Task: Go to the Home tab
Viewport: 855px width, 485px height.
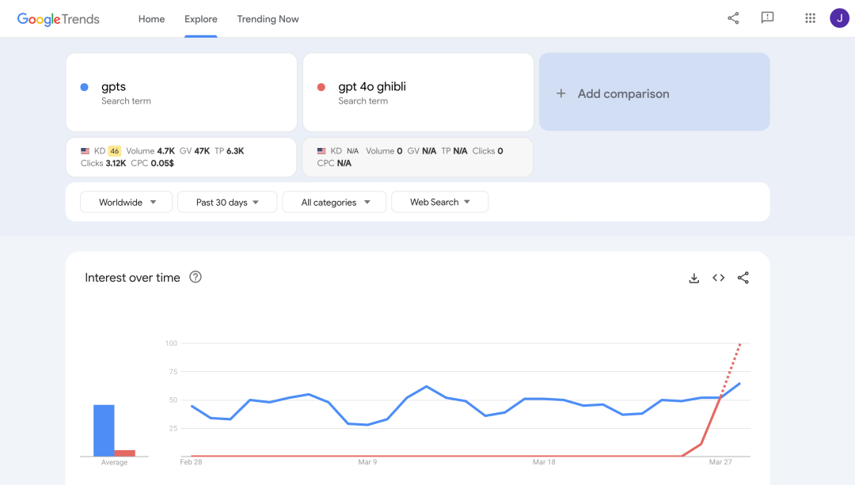Action: click(151, 19)
